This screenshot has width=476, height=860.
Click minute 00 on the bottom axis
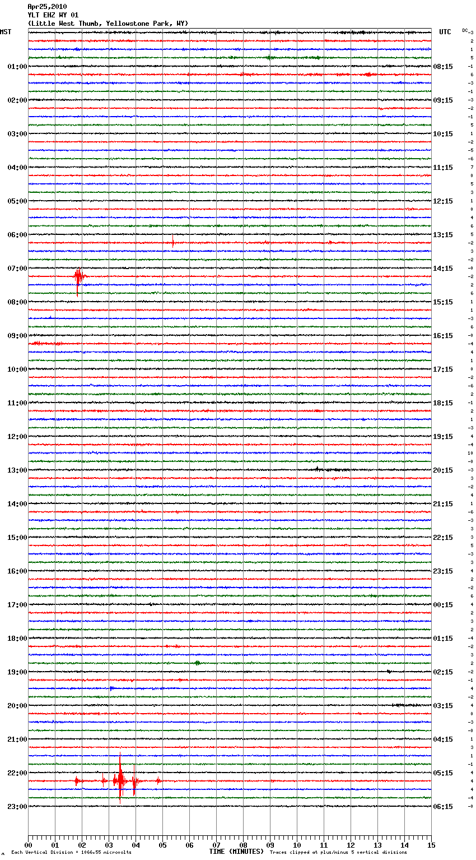[x=28, y=845]
